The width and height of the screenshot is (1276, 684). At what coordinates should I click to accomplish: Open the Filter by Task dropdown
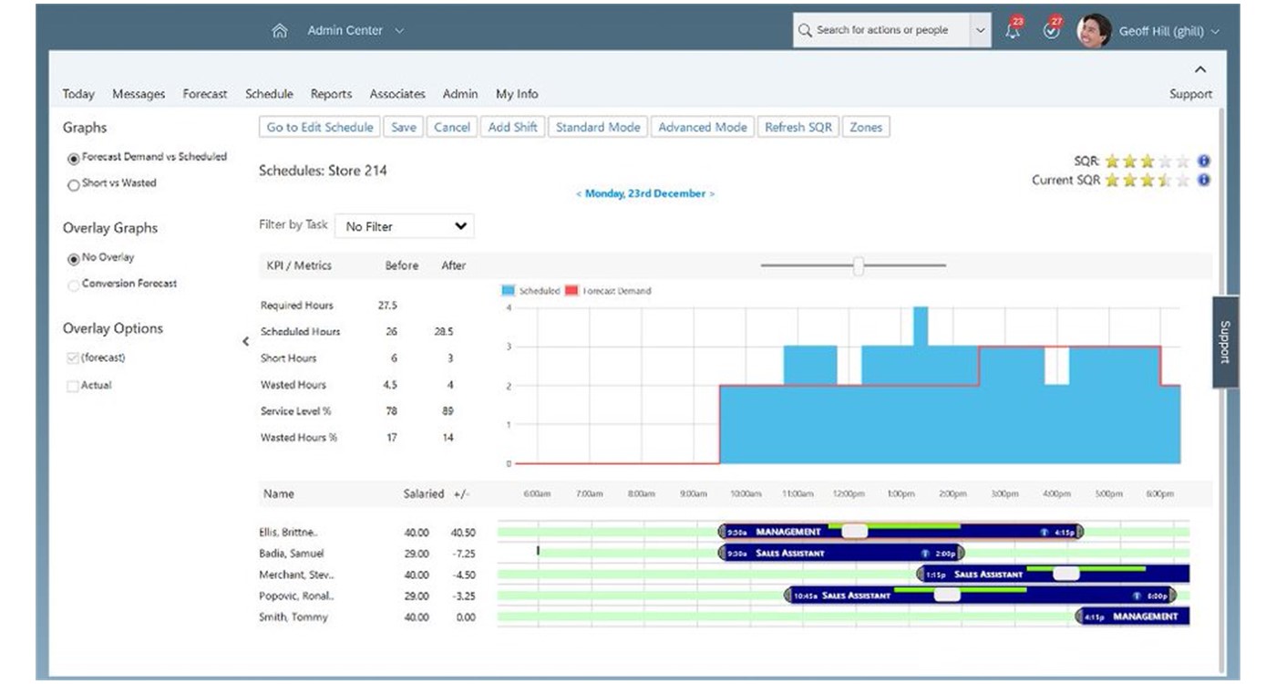[405, 226]
